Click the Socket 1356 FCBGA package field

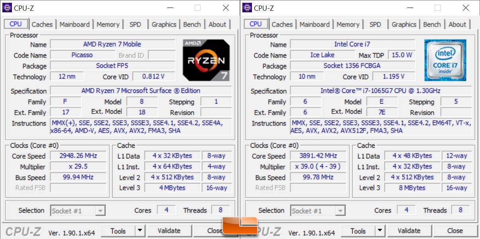tap(352, 66)
